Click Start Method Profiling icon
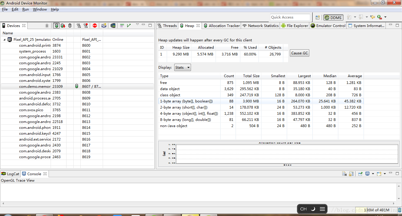Image resolution: width=402 pixels, height=216 pixels. [86, 26]
